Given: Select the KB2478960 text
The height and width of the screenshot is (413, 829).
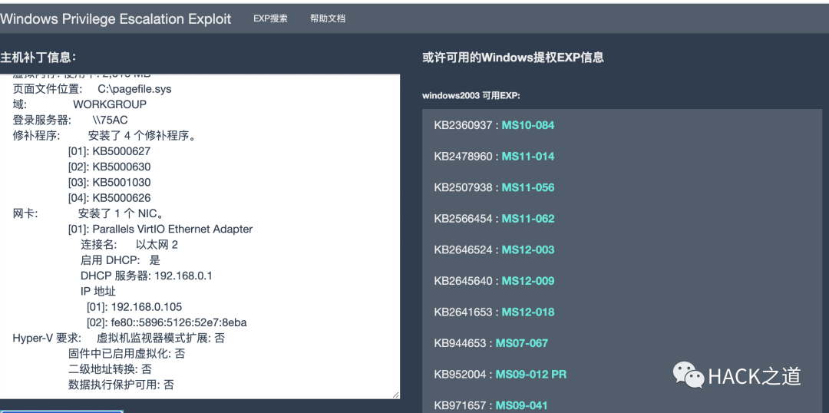Looking at the screenshot, I should (463, 157).
